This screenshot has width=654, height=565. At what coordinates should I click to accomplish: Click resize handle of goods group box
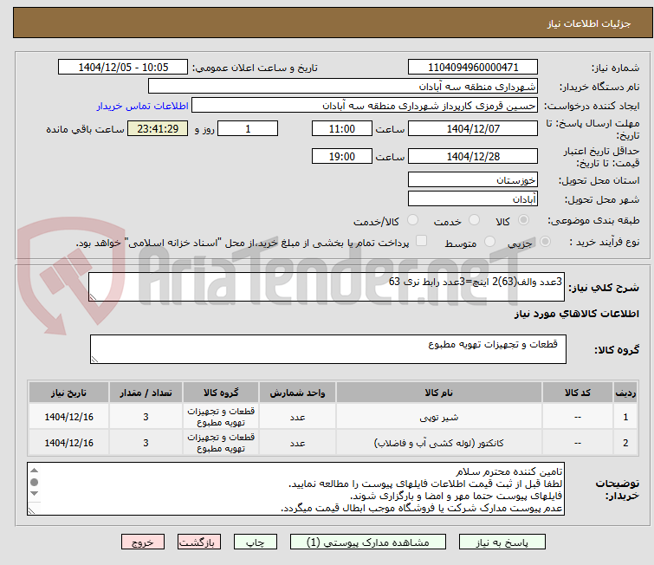coord(94,360)
